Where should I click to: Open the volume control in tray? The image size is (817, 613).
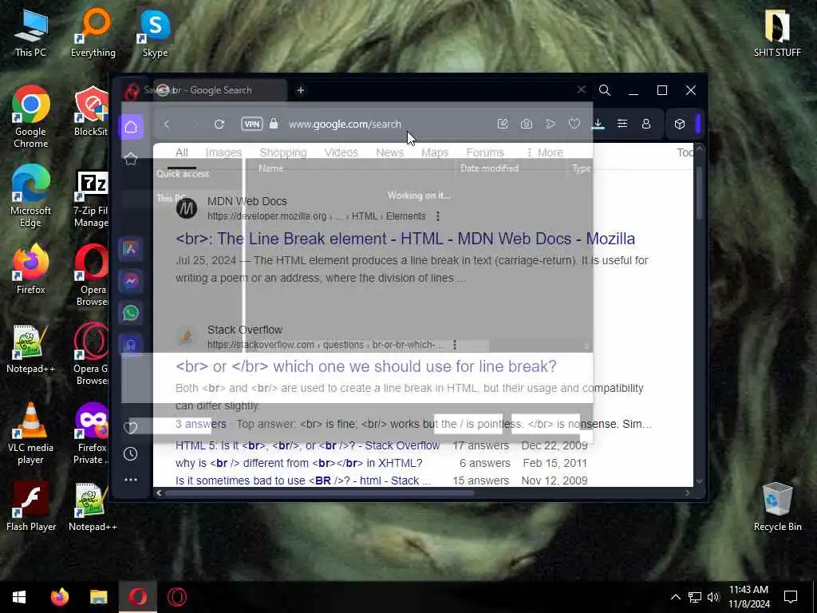click(713, 597)
